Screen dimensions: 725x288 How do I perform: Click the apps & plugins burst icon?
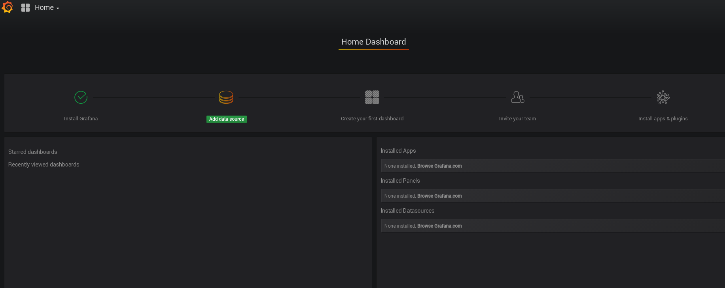(663, 97)
